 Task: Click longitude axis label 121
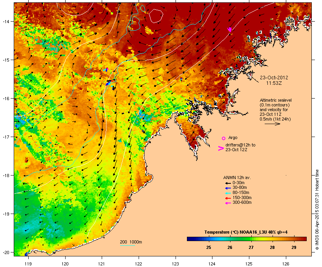tap(102, 264)
